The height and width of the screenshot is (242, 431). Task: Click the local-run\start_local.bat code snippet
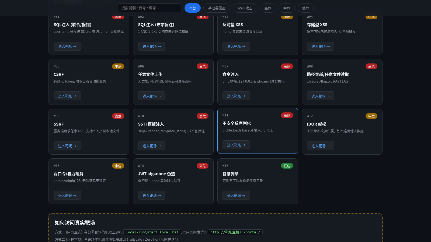(152, 232)
